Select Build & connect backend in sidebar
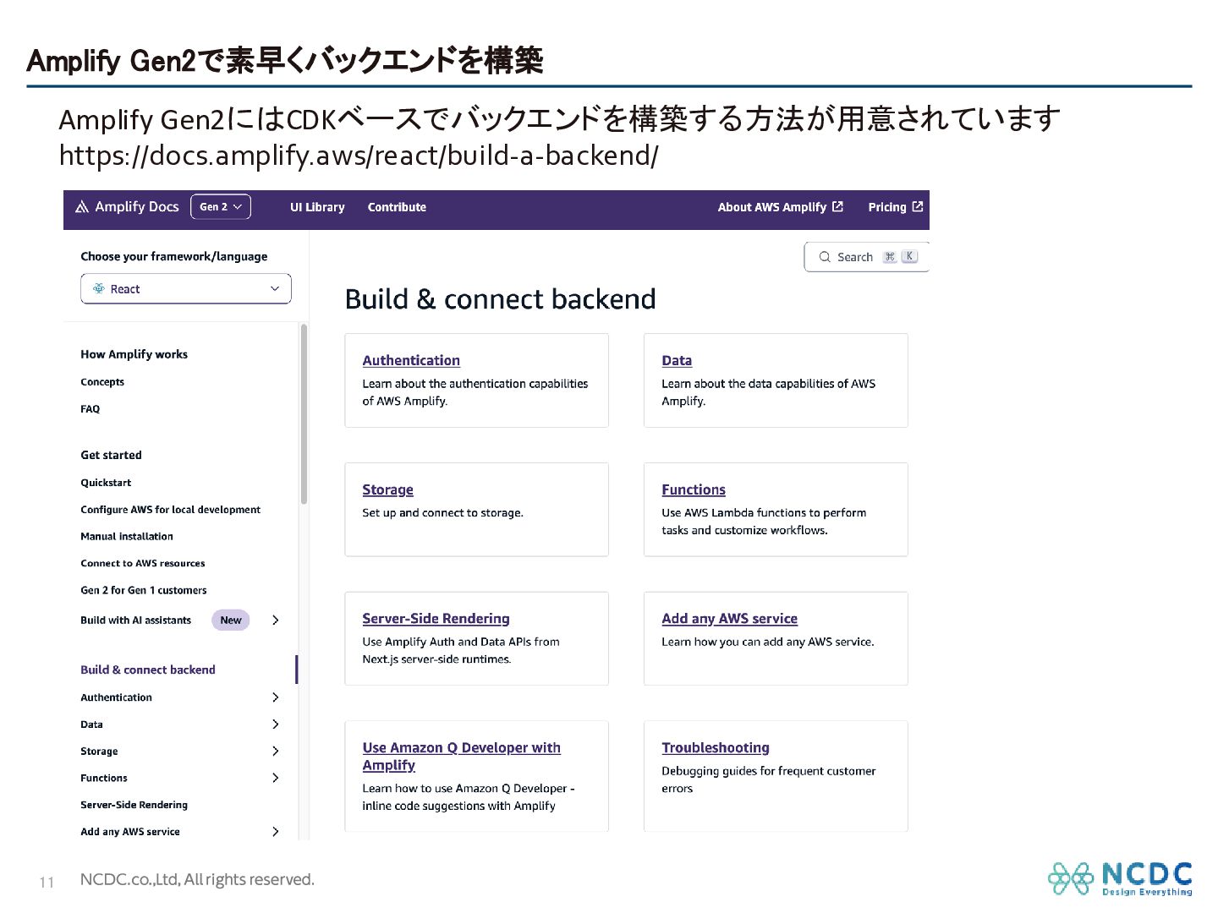Image resolution: width=1218 pixels, height=913 pixels. (x=148, y=670)
